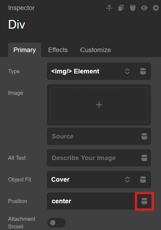Switch to the Effects tab
The width and height of the screenshot is (161, 230).
point(58,50)
